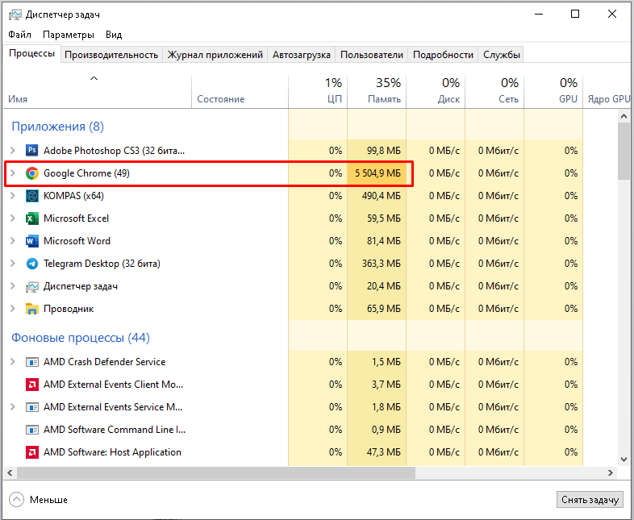Click the Telegram Desktop icon

tap(32, 264)
